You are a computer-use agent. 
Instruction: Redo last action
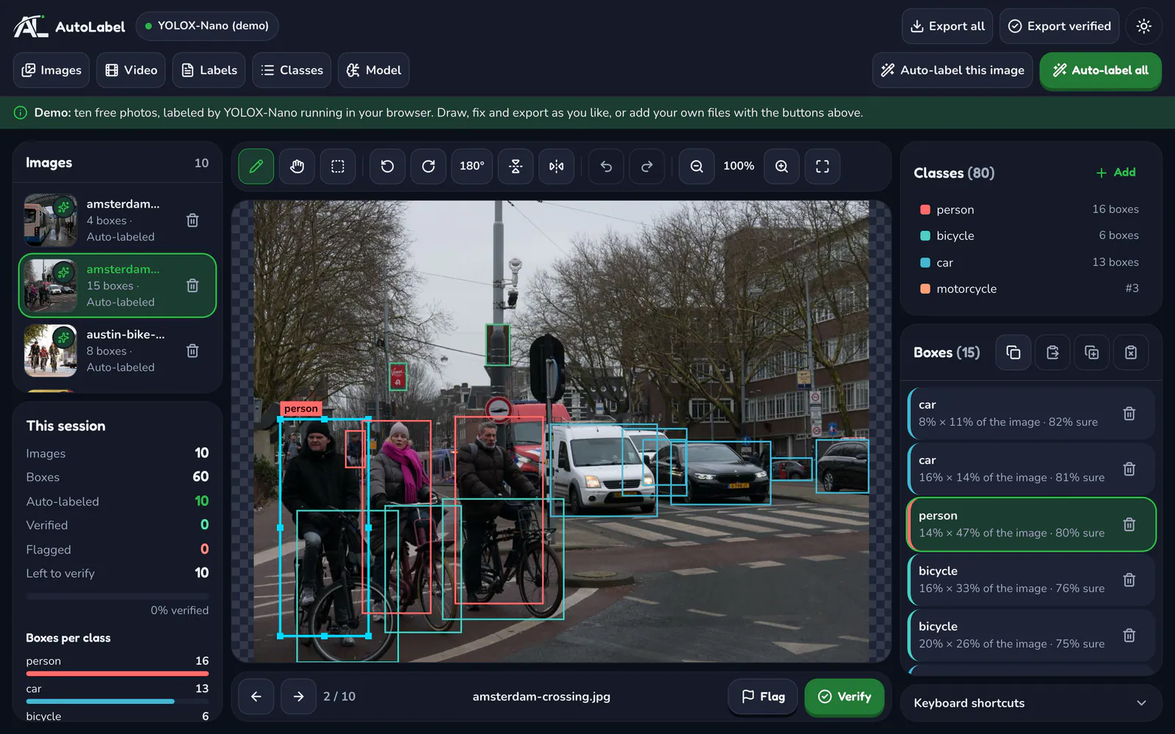(647, 167)
